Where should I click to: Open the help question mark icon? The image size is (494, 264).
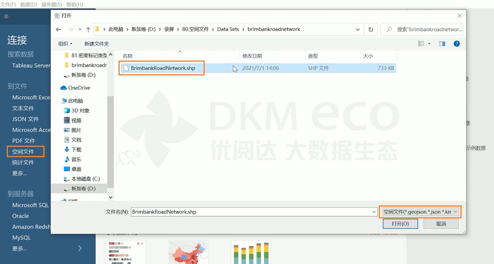tap(456, 44)
